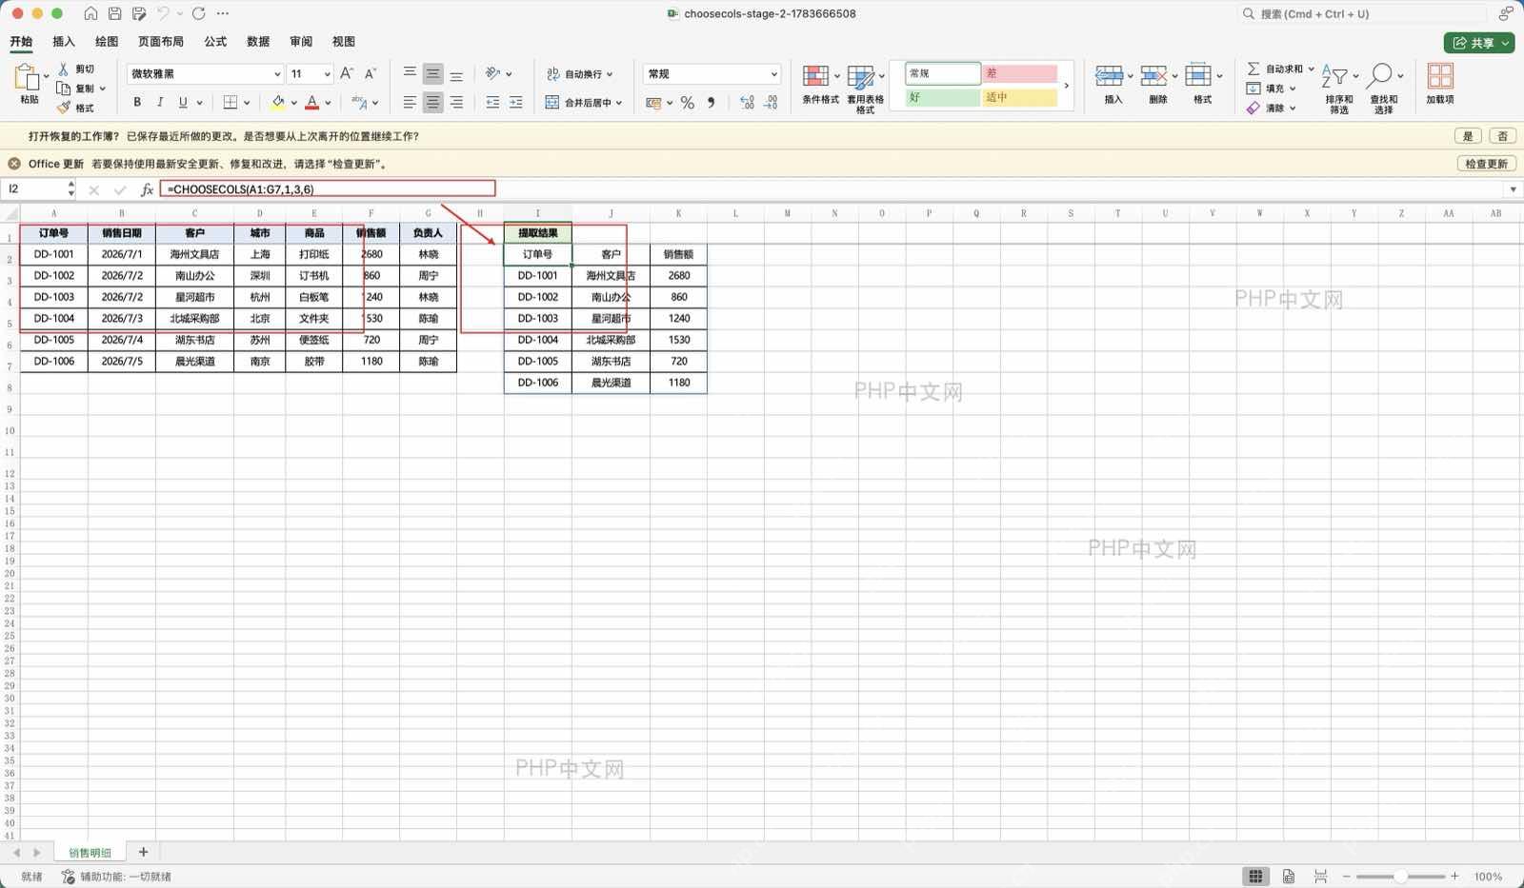1524x888 pixels.
Task: Click the Paste clipboard icon
Action: (28, 77)
